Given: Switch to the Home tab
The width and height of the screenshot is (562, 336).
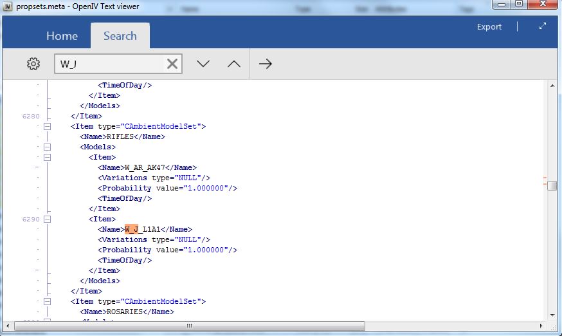Looking at the screenshot, I should tap(62, 36).
